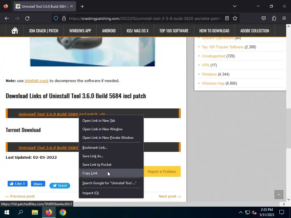Click Facebook Share button

click(x=38, y=184)
